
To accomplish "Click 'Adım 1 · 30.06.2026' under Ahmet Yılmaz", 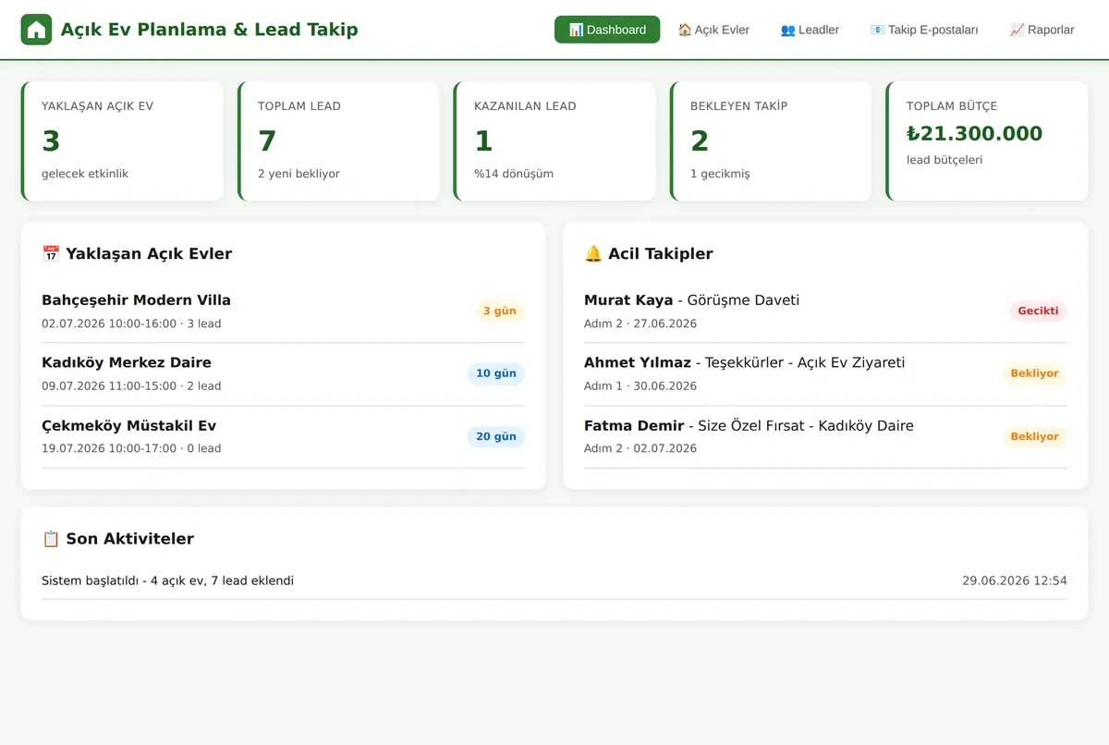I will coord(640,385).
